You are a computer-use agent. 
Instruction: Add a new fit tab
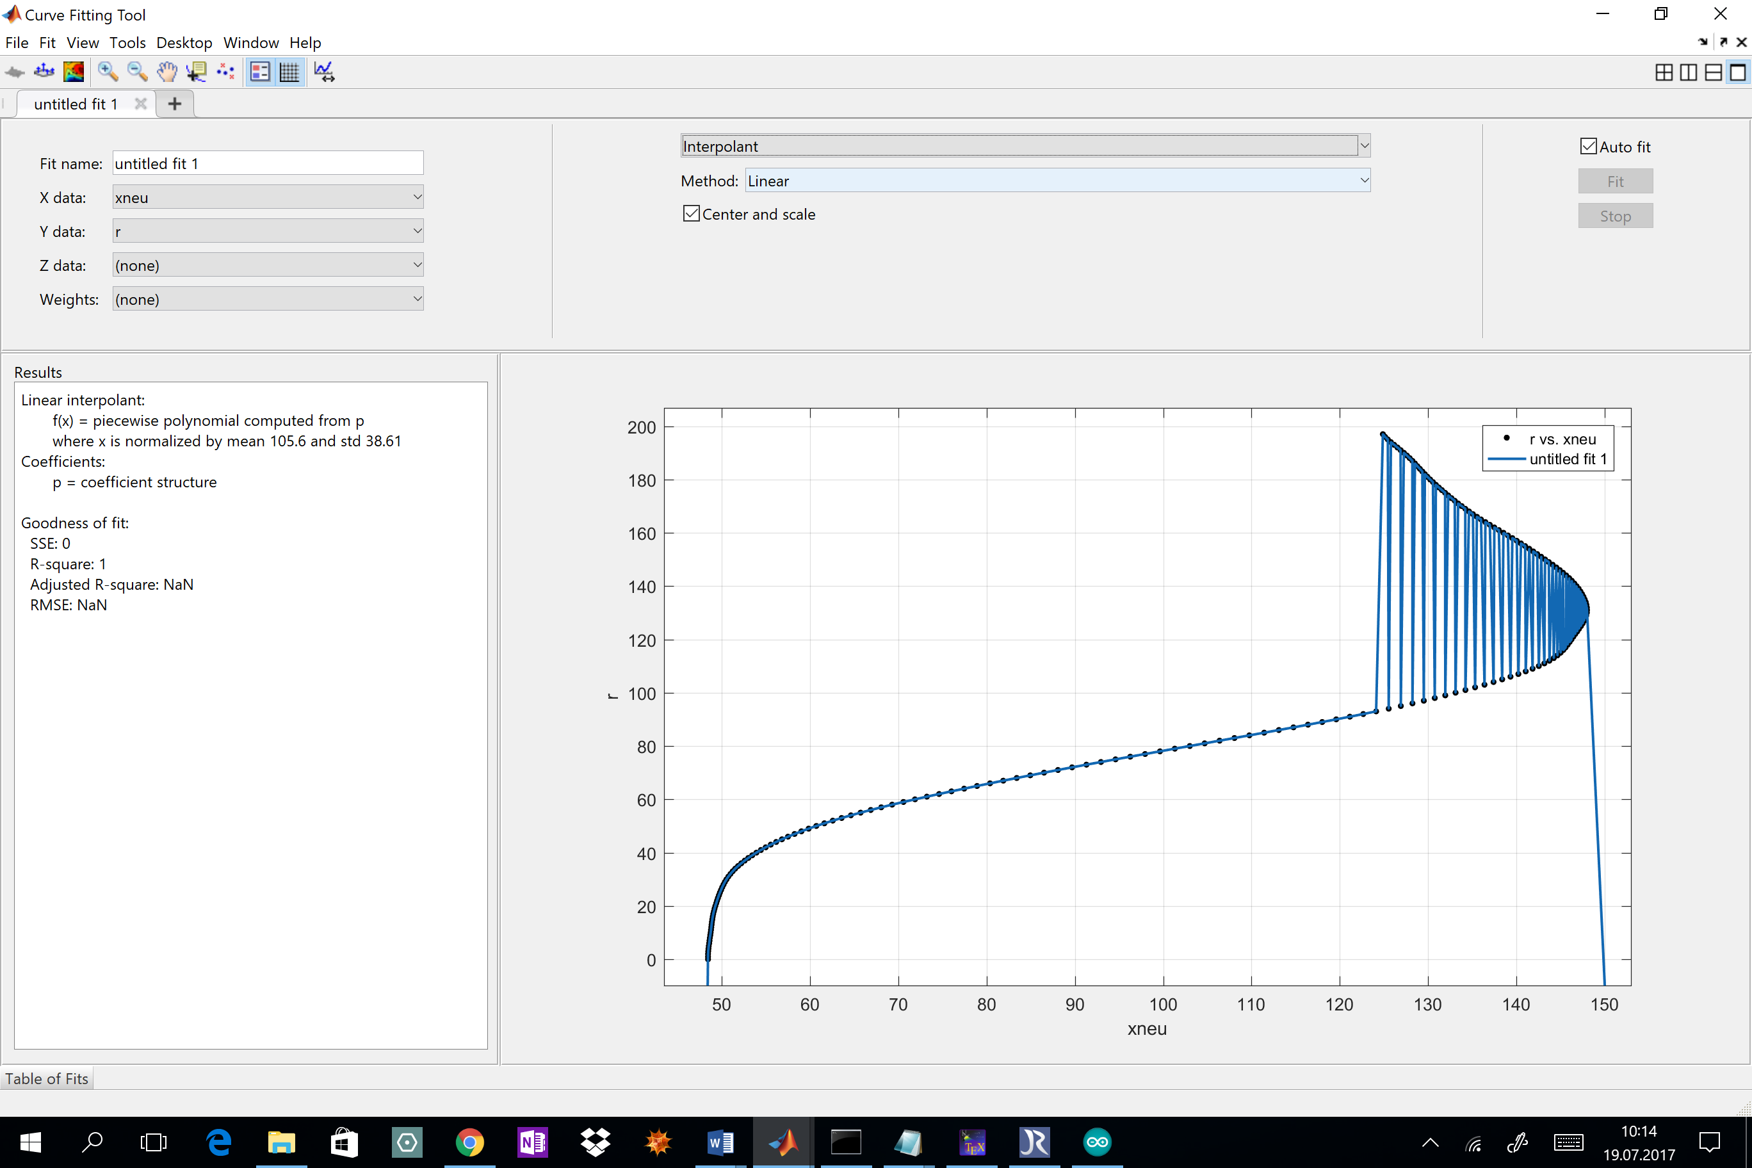tap(174, 104)
